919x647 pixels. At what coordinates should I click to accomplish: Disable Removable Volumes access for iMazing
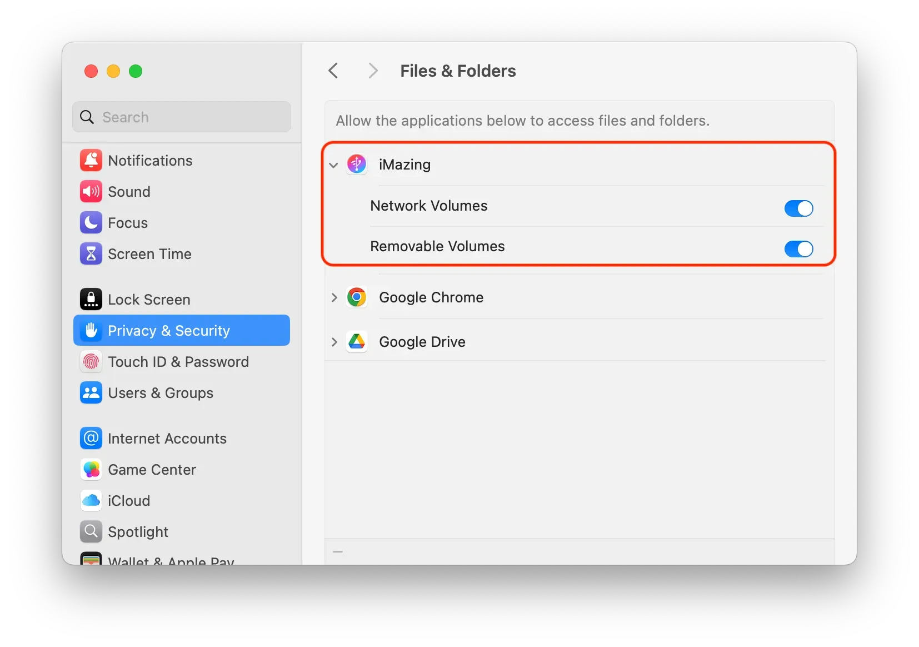tap(798, 249)
